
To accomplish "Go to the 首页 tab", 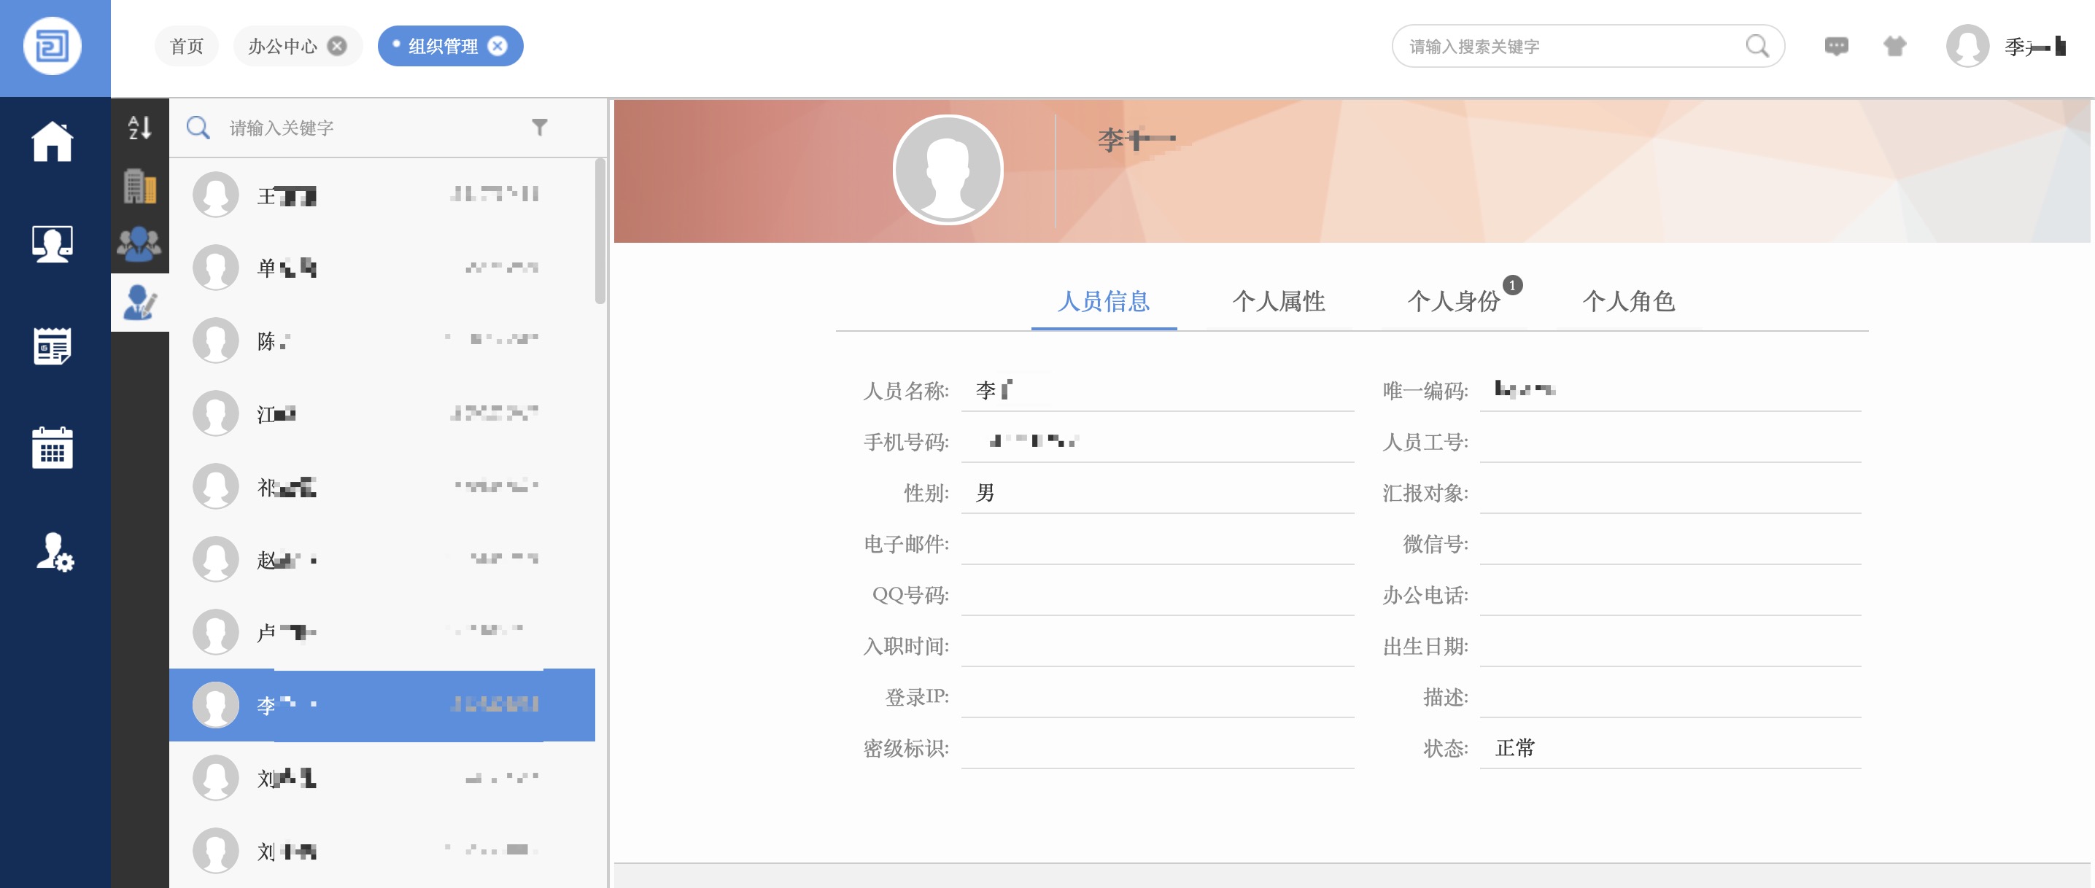I will coord(186,47).
